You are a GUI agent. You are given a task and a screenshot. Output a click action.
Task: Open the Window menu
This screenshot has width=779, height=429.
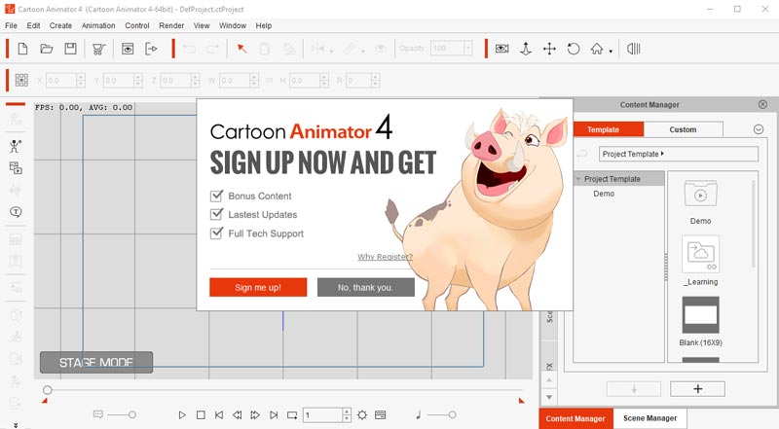coord(233,25)
